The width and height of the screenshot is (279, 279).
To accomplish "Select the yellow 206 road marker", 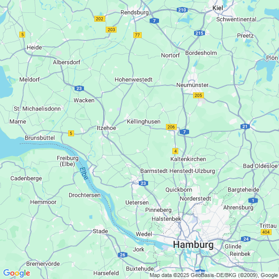I will click(x=171, y=127).
